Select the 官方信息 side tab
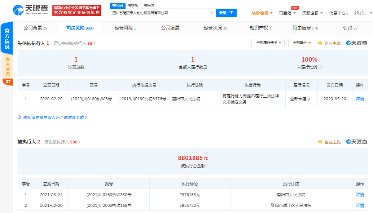Image resolution: width=373 pixels, height=213 pixels. pyautogui.click(x=7, y=39)
